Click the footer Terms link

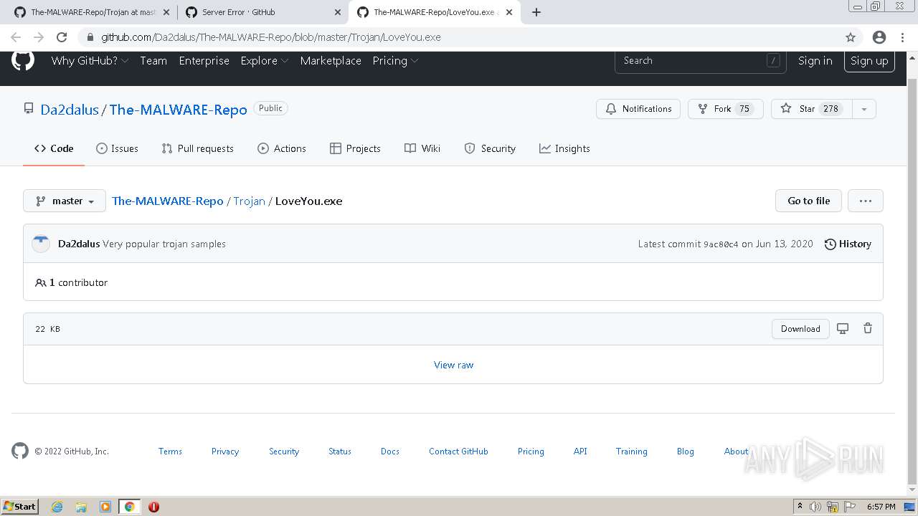tap(170, 451)
